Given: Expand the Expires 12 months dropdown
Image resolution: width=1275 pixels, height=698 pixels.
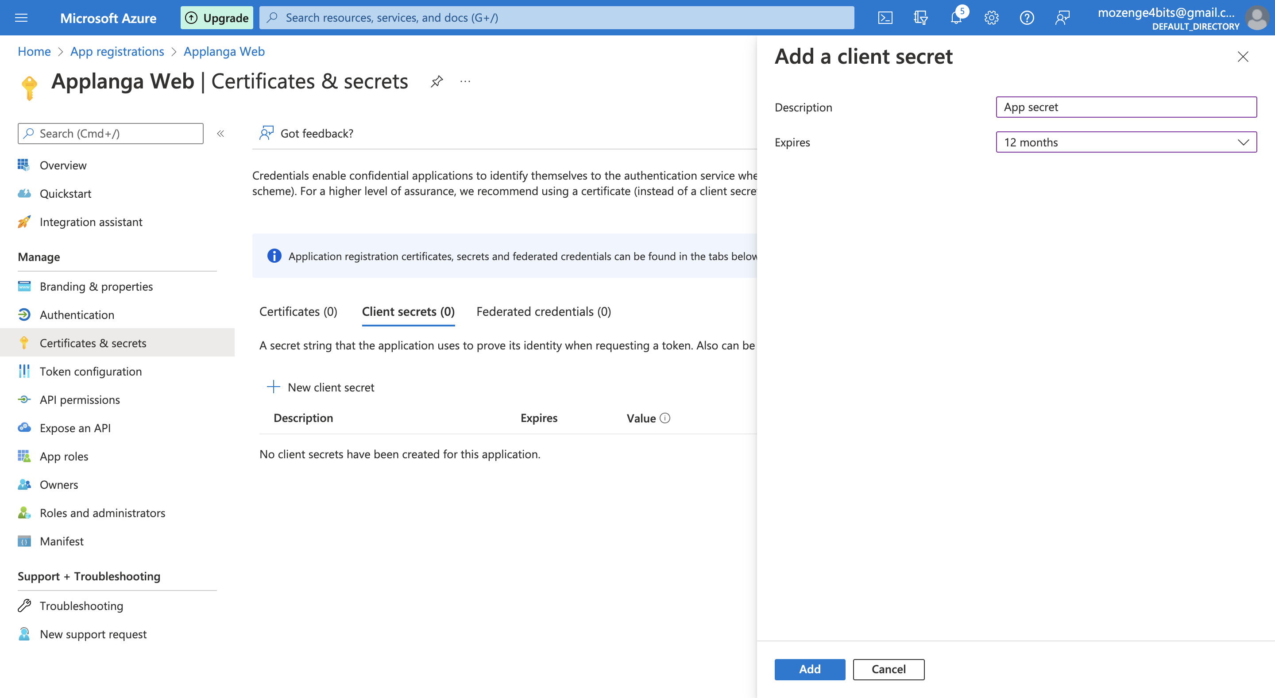Looking at the screenshot, I should pos(1126,142).
